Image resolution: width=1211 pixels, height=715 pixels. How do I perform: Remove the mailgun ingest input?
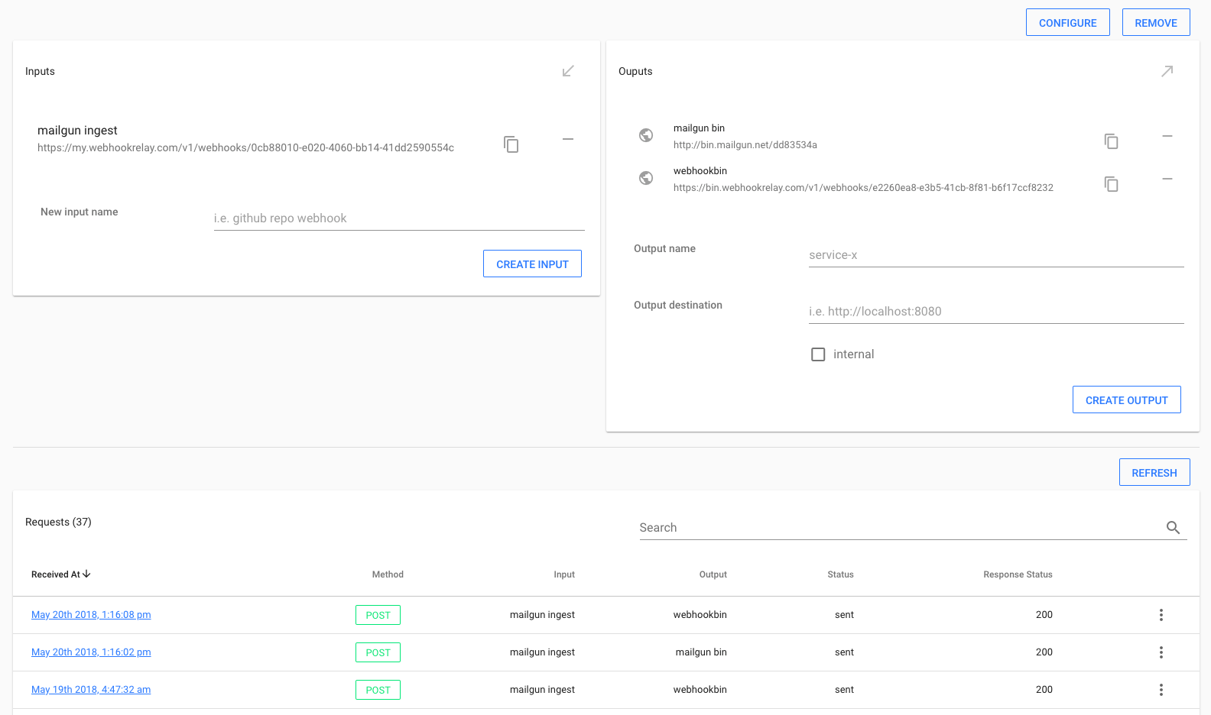point(568,139)
